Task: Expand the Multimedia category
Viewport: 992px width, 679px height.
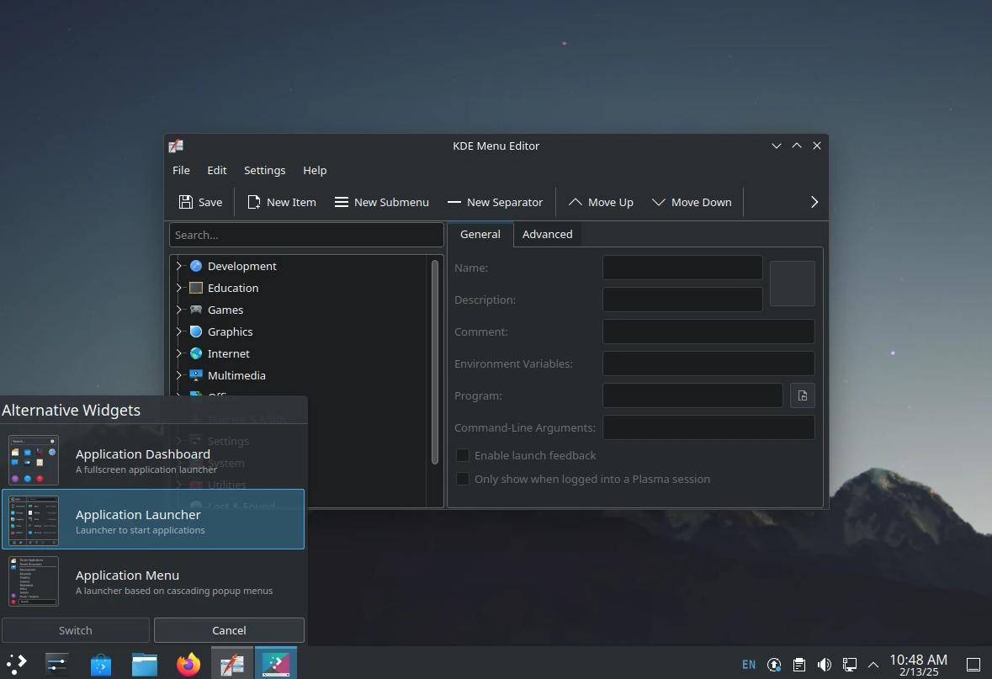Action: pyautogui.click(x=179, y=375)
